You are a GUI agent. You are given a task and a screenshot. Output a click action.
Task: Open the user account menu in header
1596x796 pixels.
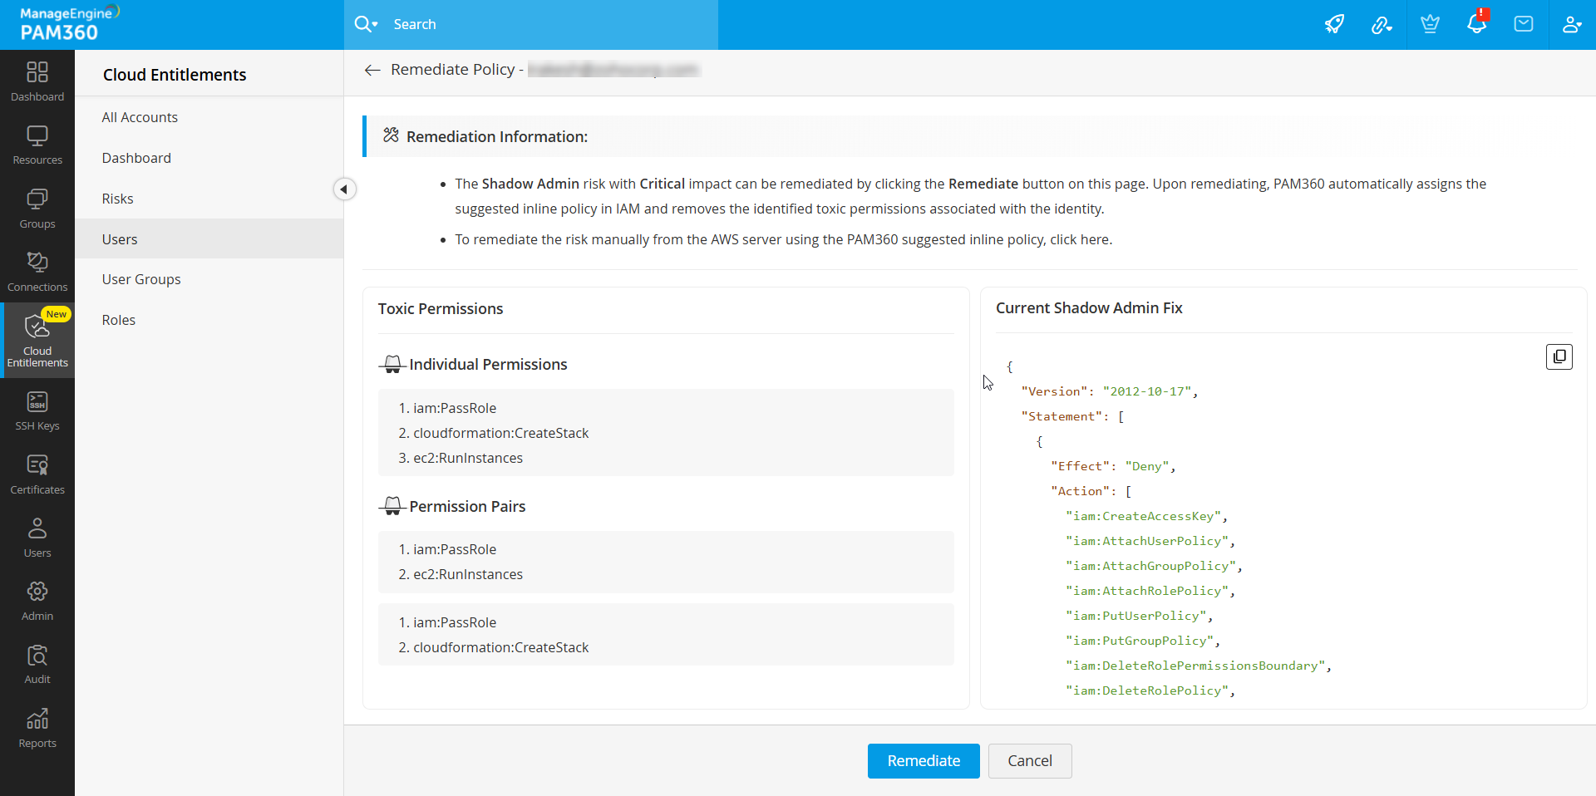click(x=1571, y=24)
